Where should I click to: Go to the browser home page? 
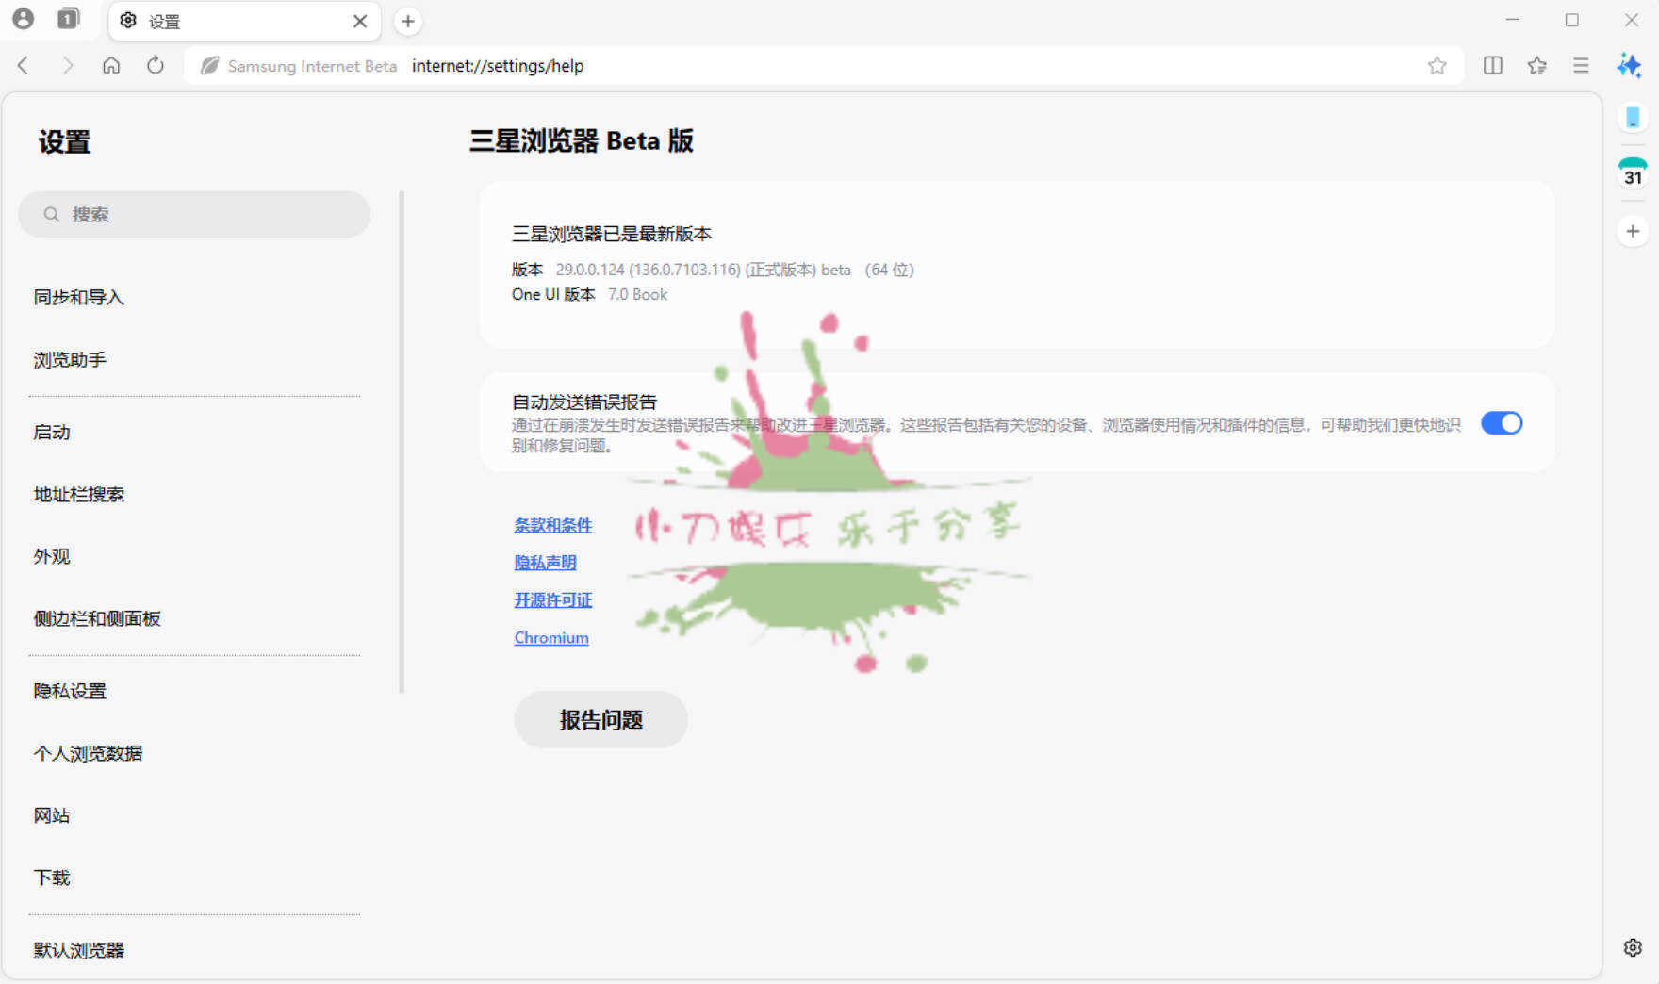[111, 66]
